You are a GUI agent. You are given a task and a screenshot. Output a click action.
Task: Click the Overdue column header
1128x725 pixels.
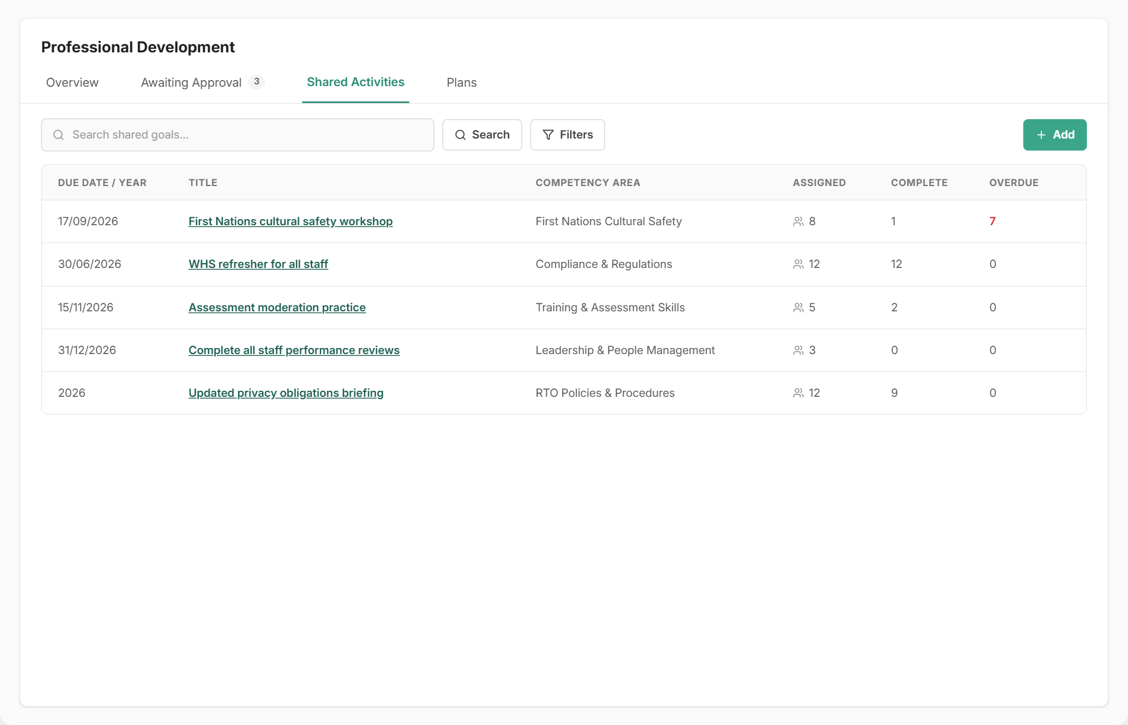click(x=1014, y=182)
